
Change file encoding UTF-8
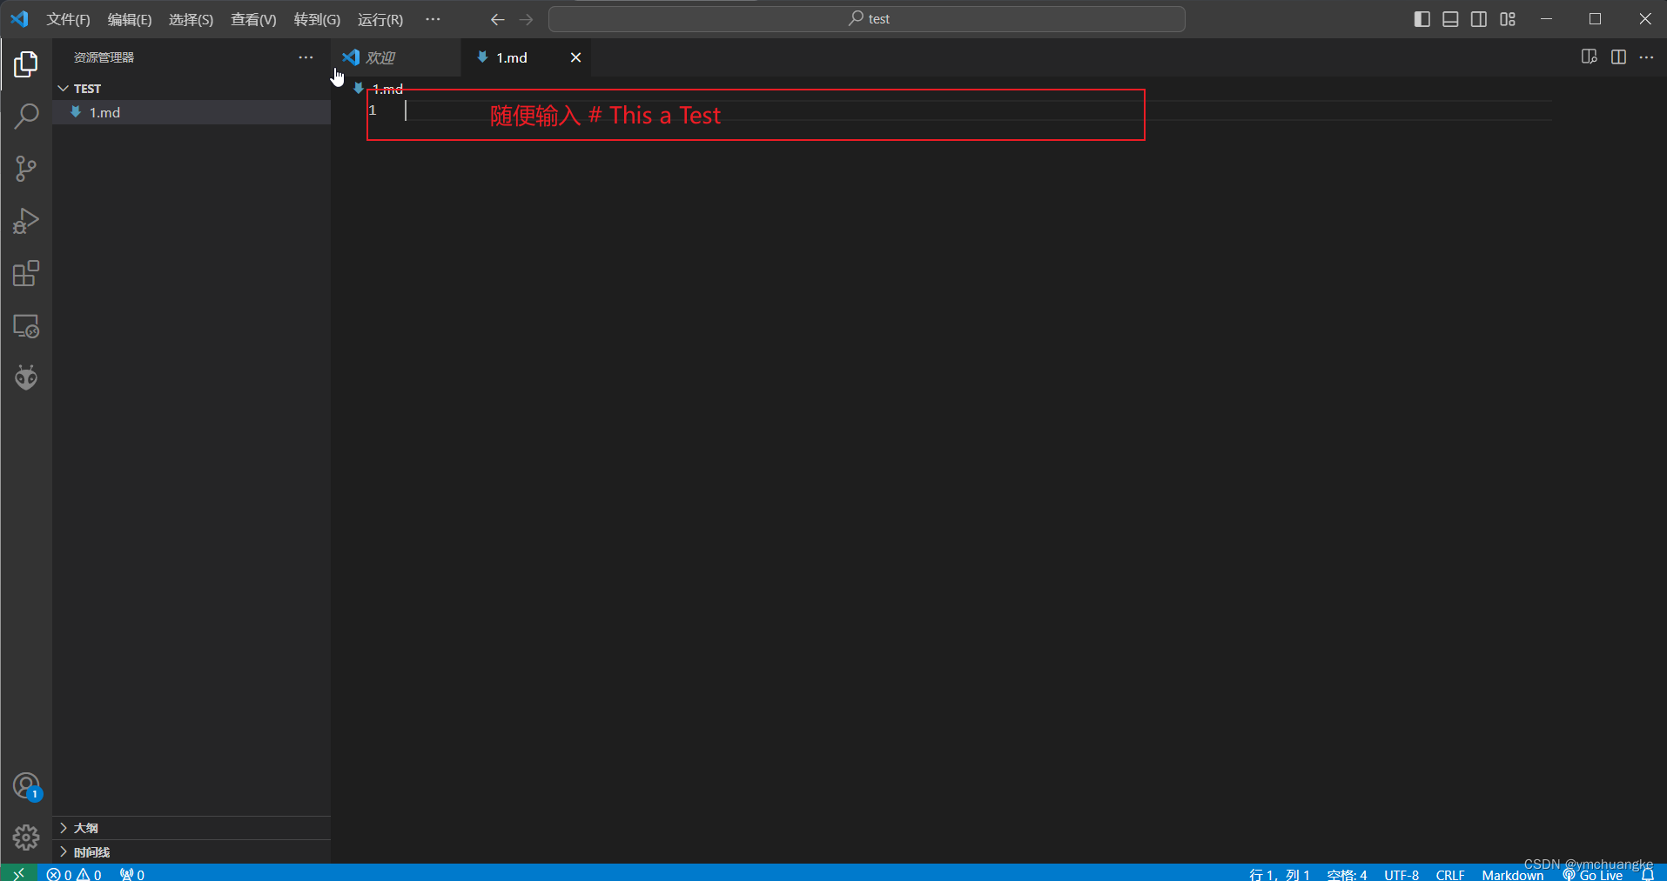[1401, 875]
